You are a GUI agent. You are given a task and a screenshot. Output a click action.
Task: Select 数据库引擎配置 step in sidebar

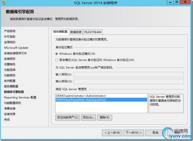(14, 92)
